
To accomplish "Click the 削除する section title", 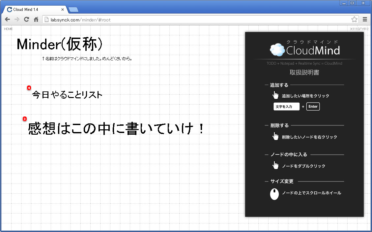I will (279, 125).
